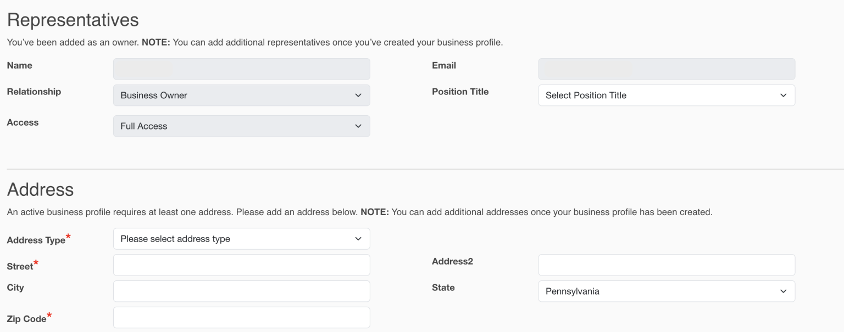The image size is (844, 332).
Task: Click inside the Address2 input field
Action: pyautogui.click(x=667, y=265)
